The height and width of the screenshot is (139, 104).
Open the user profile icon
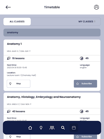[96, 7]
